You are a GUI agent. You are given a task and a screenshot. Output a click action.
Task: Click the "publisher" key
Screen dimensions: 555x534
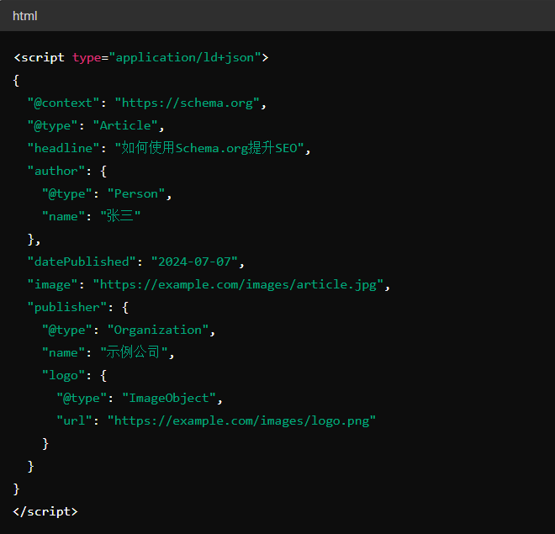pos(67,308)
